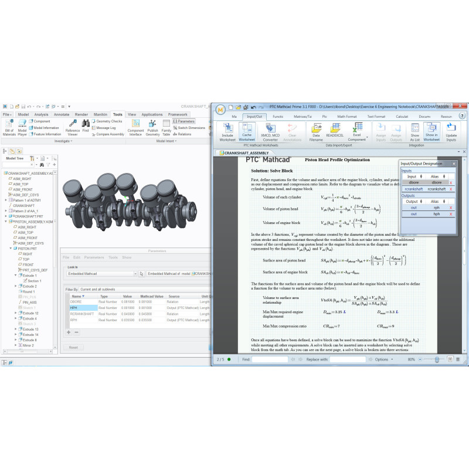Switch to the Analysis ribbon tab
Image resolution: width=469 pixels, height=469 pixels.
click(41, 114)
